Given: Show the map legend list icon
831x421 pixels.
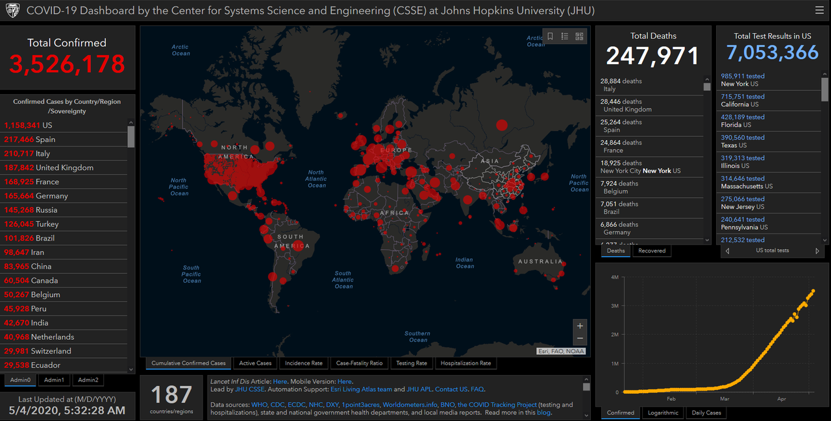Looking at the screenshot, I should pyautogui.click(x=565, y=36).
